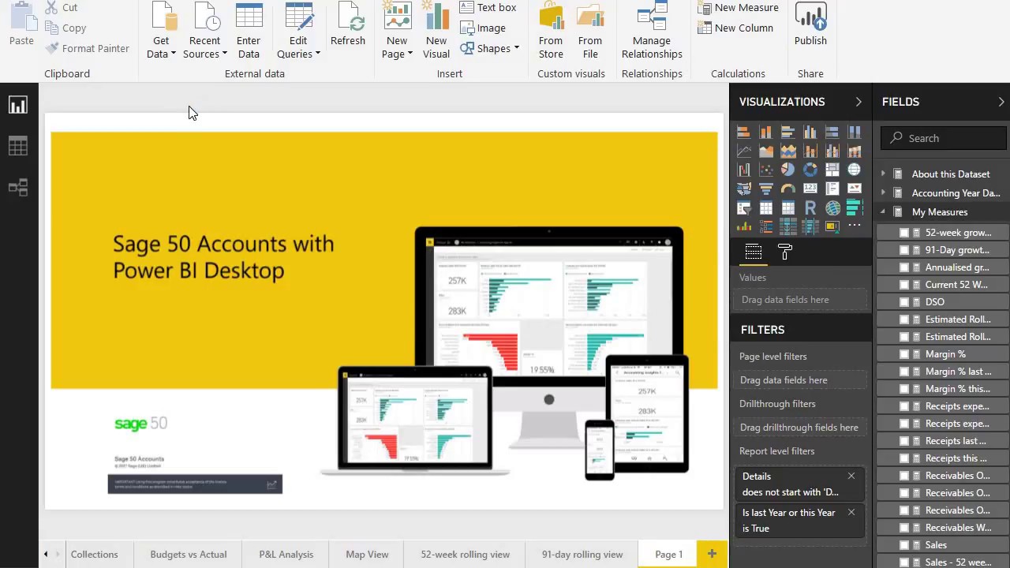Check the 52-week grow... measure
The width and height of the screenshot is (1010, 568).
tap(904, 233)
